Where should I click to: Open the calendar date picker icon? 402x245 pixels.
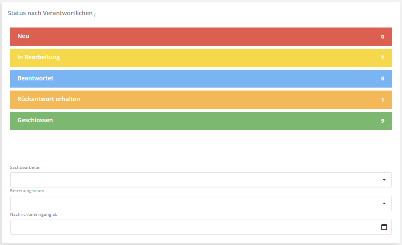(384, 227)
